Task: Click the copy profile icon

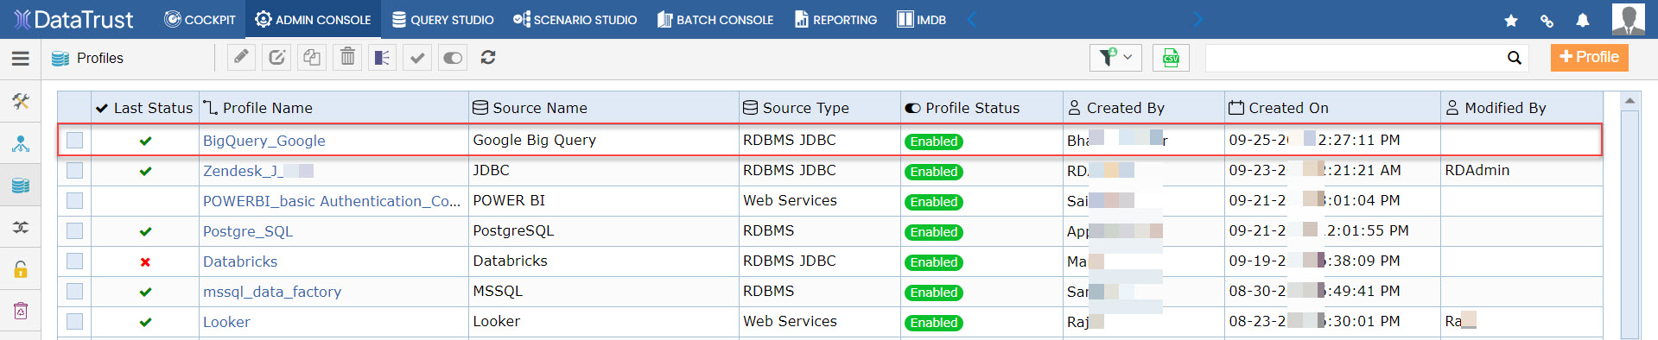Action: pos(312,58)
